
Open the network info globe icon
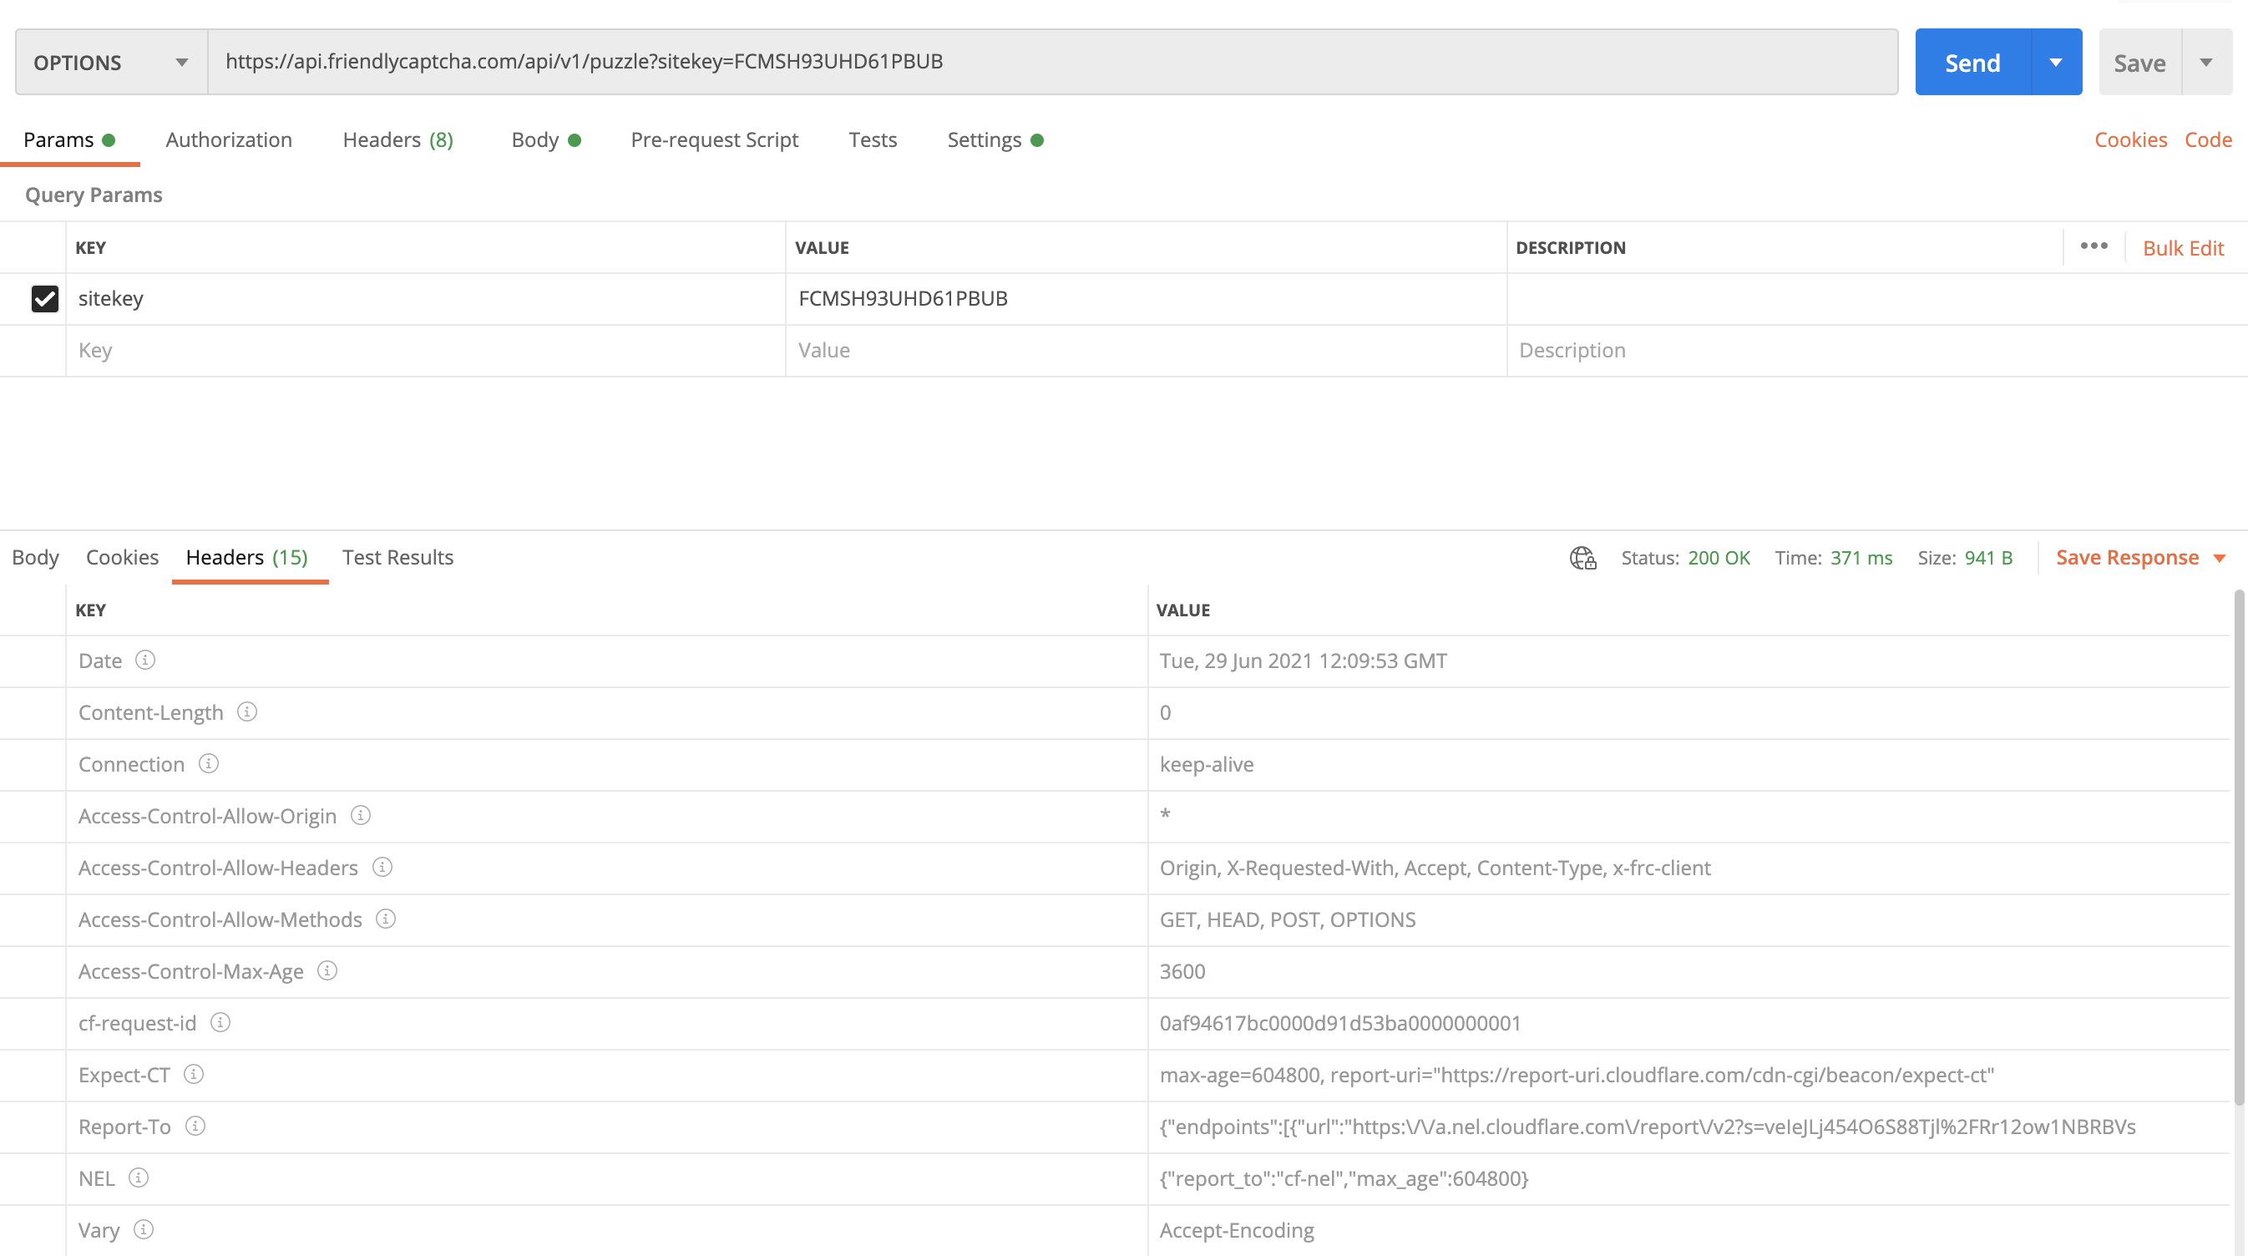point(1583,558)
